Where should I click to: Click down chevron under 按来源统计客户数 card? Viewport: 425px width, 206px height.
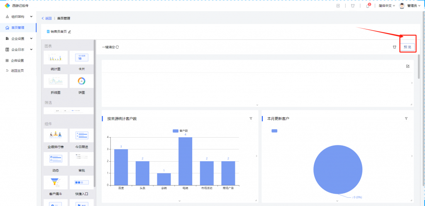[x=179, y=201]
